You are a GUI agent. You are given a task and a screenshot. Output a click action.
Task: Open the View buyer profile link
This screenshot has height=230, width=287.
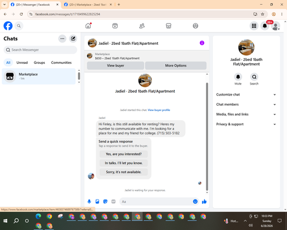(x=159, y=110)
